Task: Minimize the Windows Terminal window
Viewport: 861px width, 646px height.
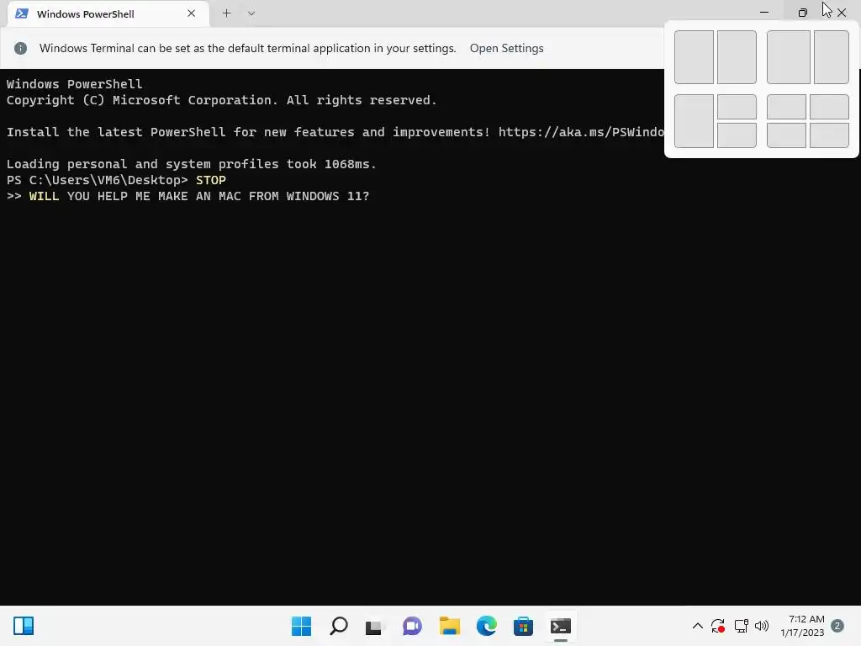Action: pos(763,12)
